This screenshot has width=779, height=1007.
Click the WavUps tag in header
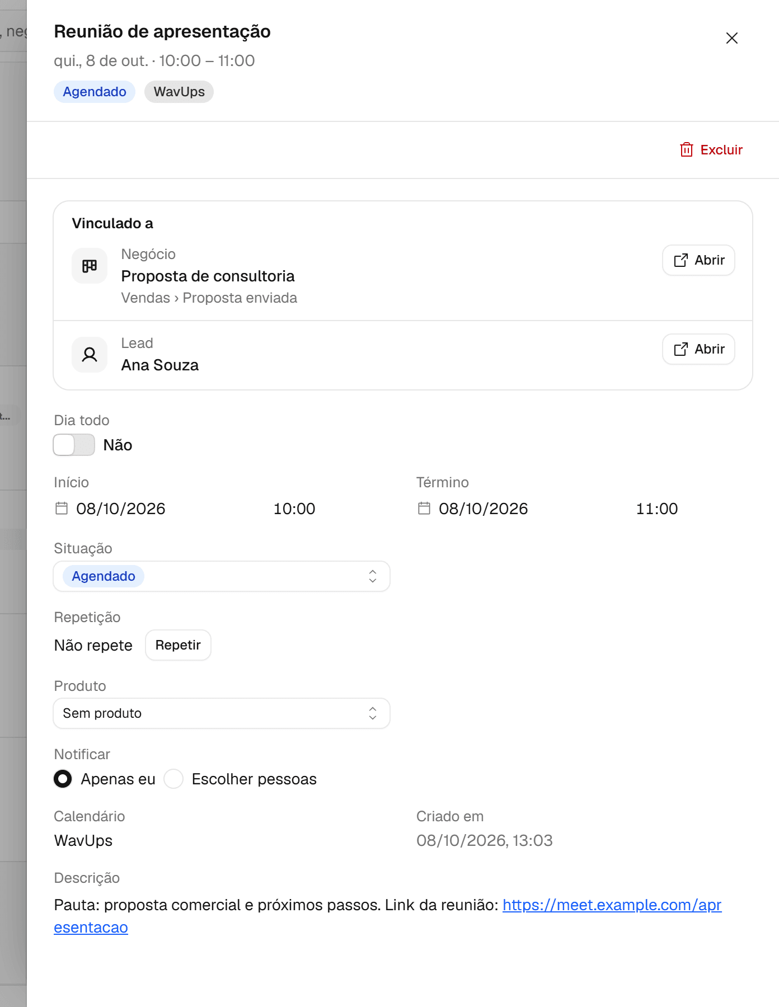click(x=179, y=92)
